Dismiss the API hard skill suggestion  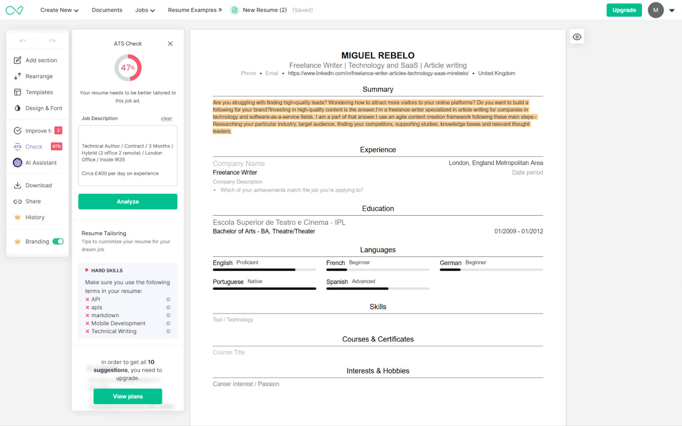[x=169, y=299]
